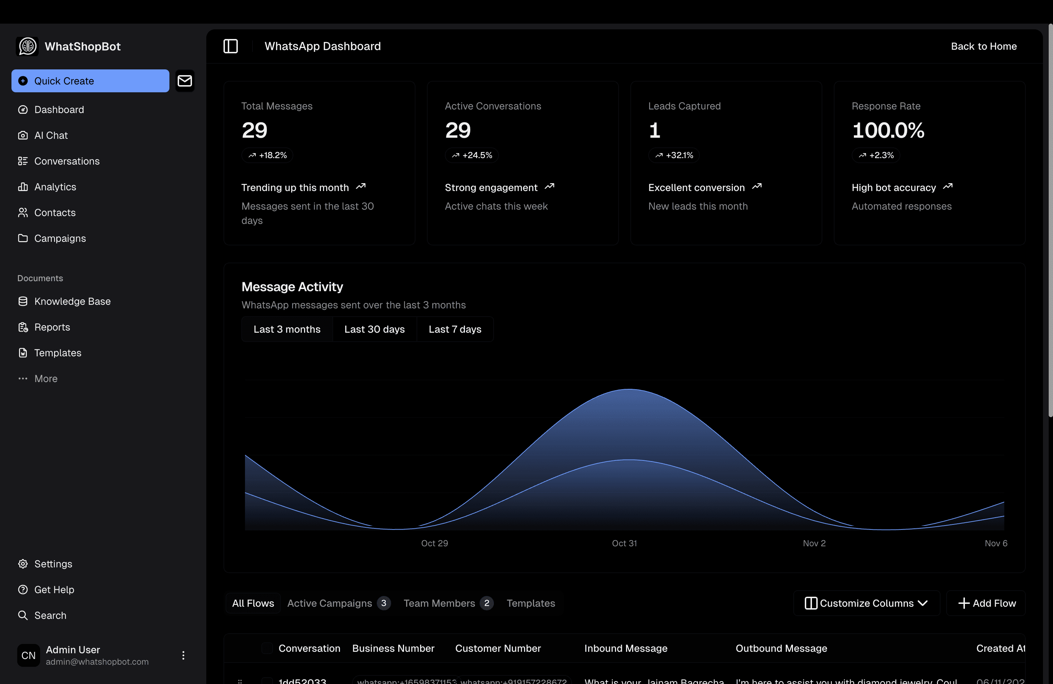
Task: Open Get Help question icon
Action: (23, 590)
